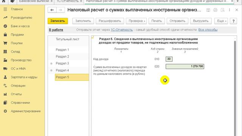Close the tax report form
This screenshot has height=136, width=242.
237,10
